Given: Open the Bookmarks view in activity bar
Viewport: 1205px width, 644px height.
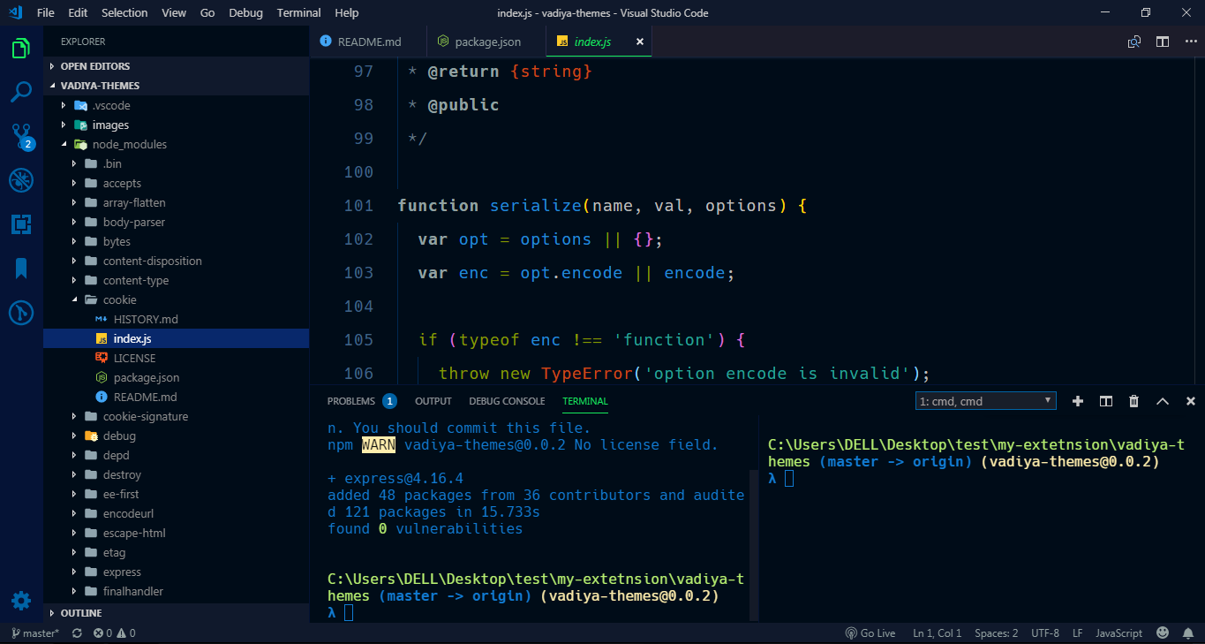Looking at the screenshot, I should [21, 269].
